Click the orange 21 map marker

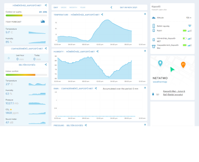pyautogui.click(x=183, y=65)
